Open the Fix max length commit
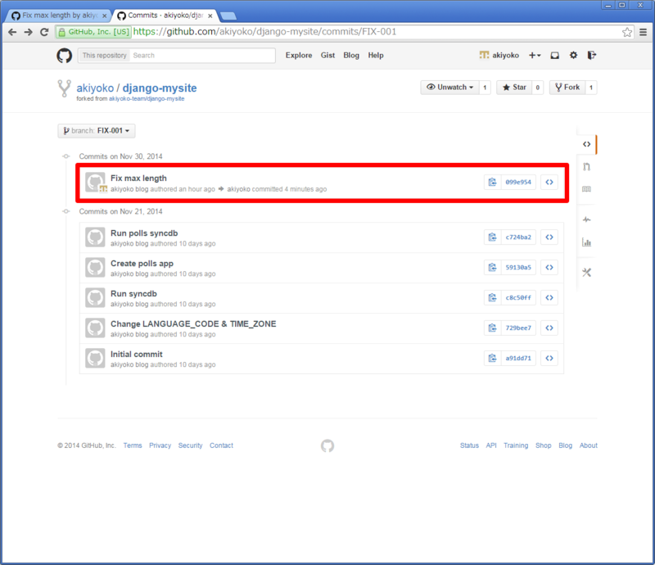 point(138,178)
